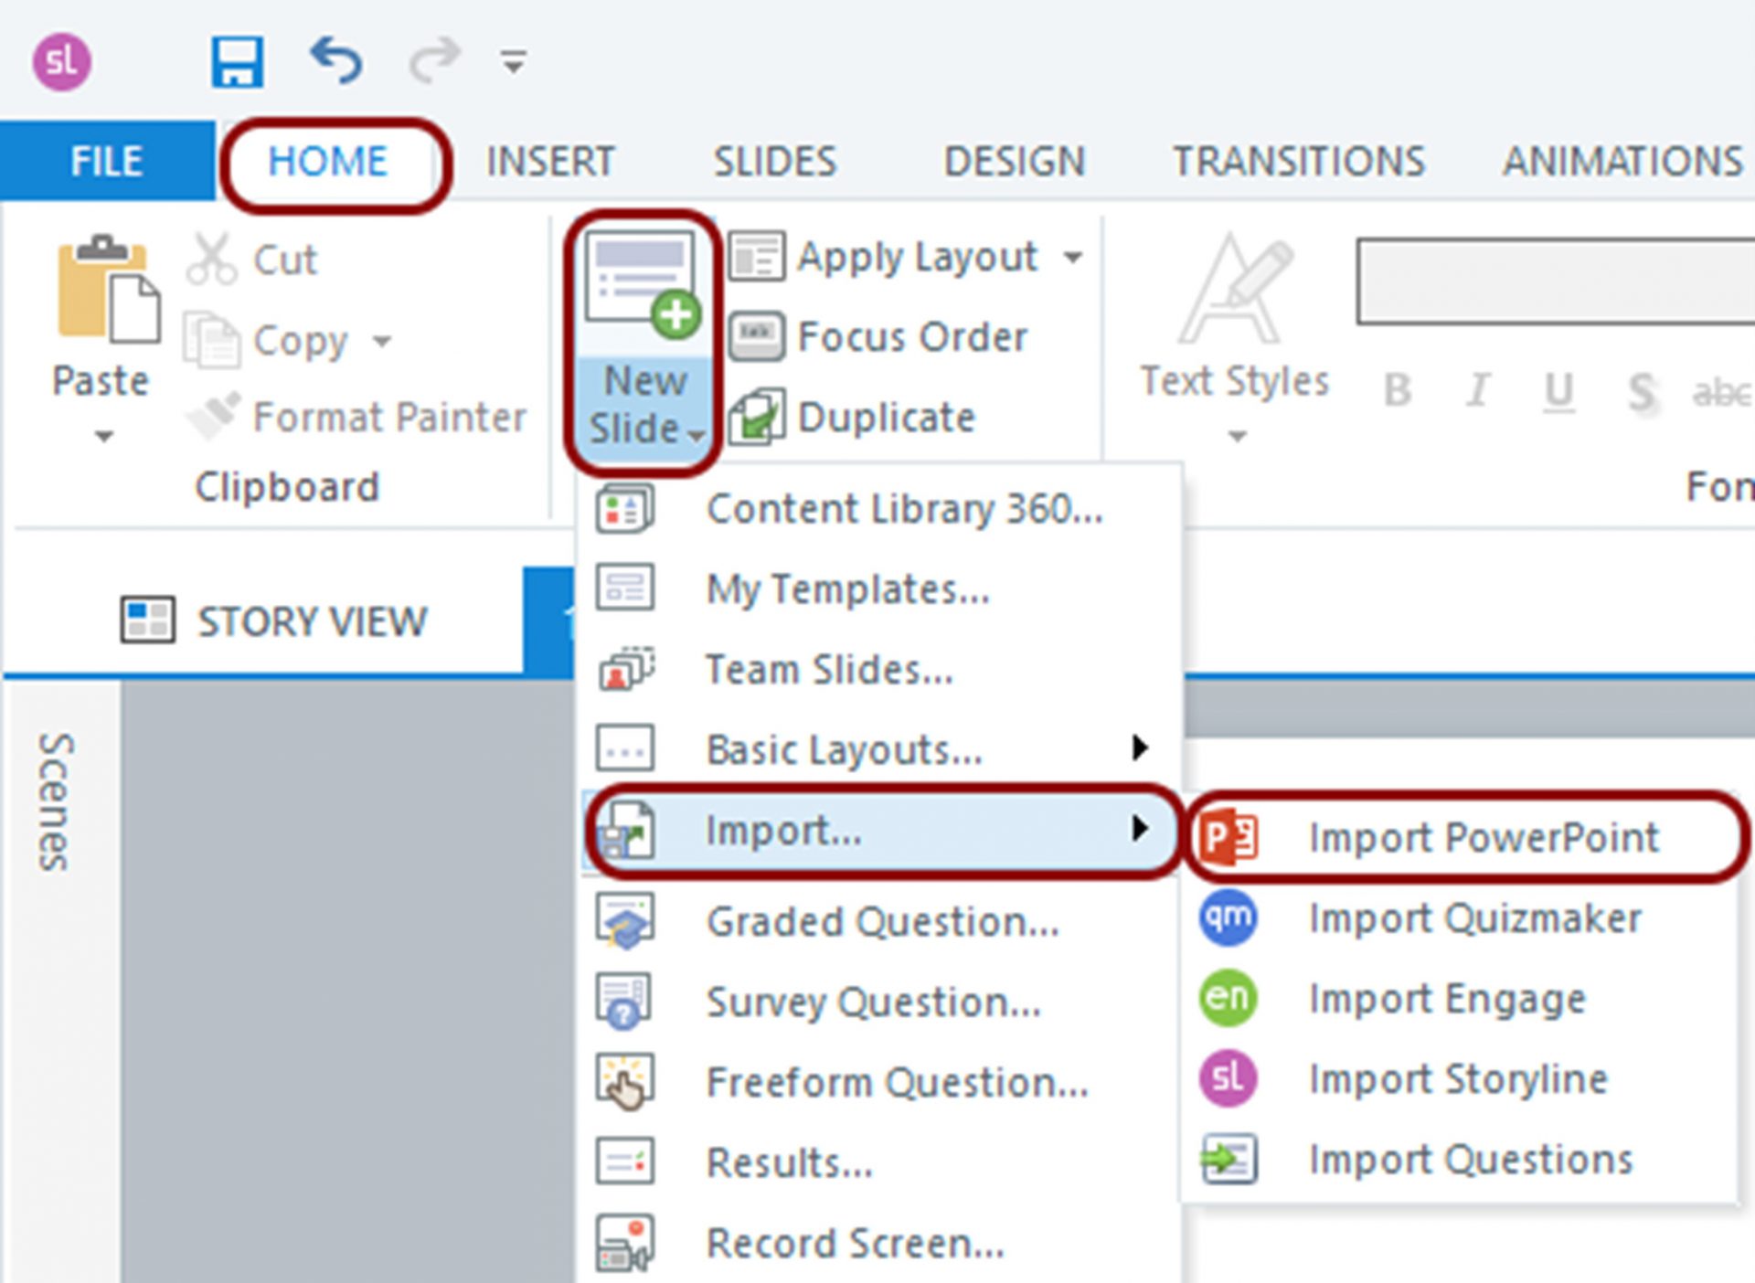Screen dimensions: 1755x1283
Task: Toggle italic text formatting
Action: pos(1477,391)
